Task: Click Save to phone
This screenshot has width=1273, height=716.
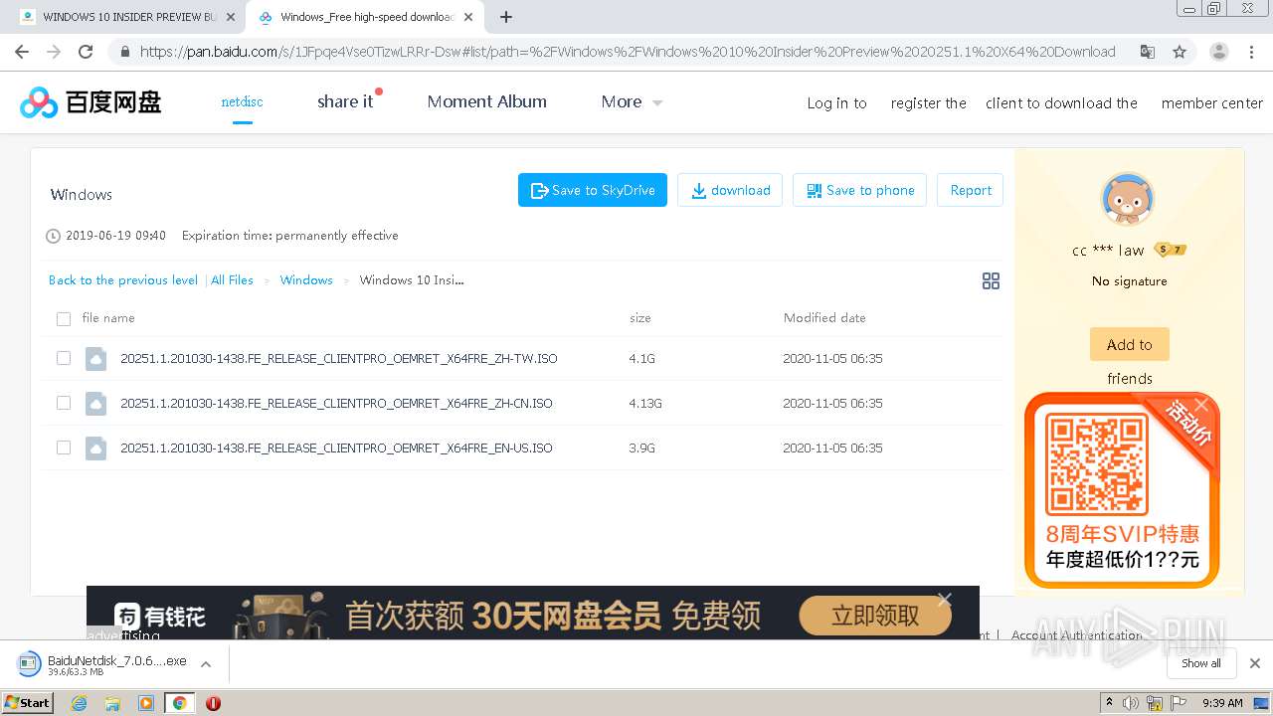Action: 860,190
